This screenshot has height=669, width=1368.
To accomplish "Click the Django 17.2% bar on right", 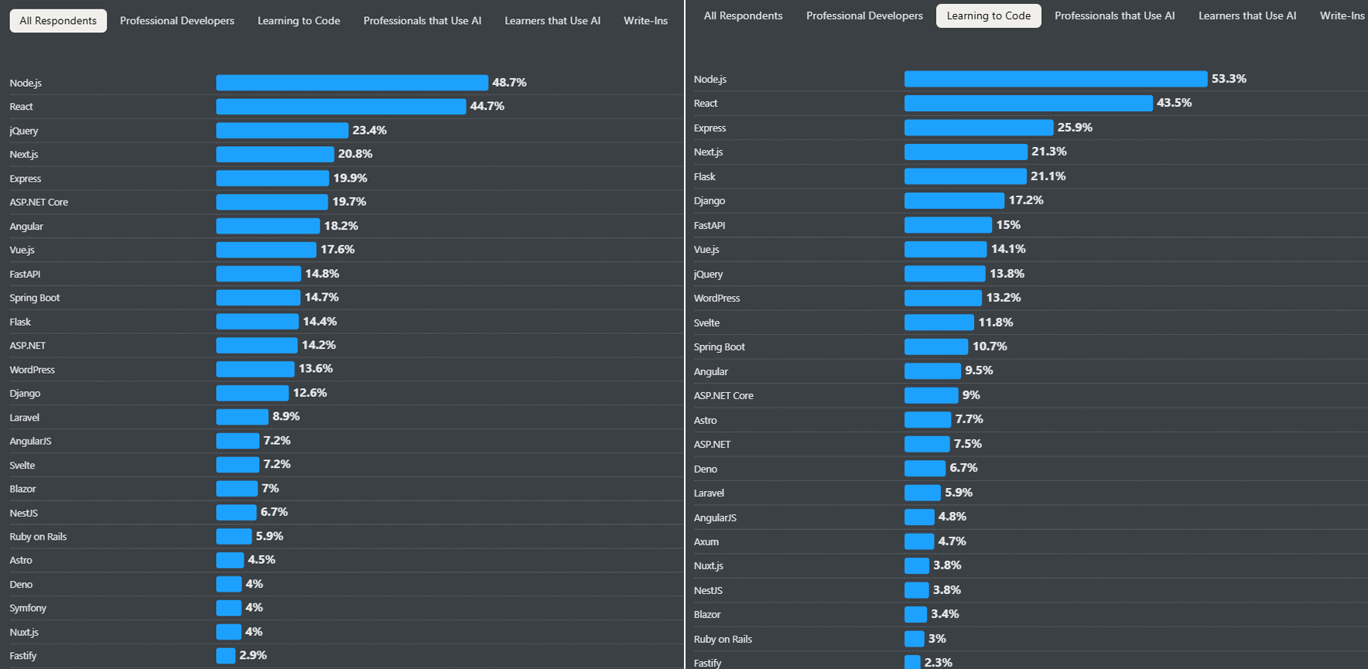I will click(954, 201).
